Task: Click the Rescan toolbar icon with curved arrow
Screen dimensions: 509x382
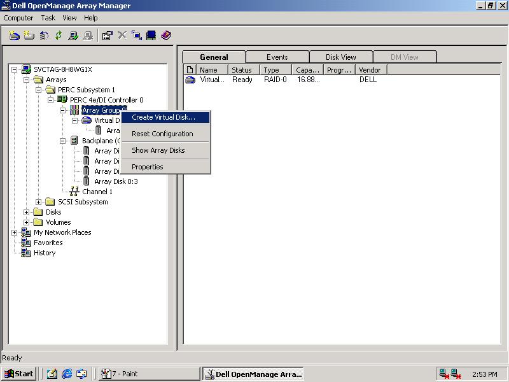Action: click(44, 36)
